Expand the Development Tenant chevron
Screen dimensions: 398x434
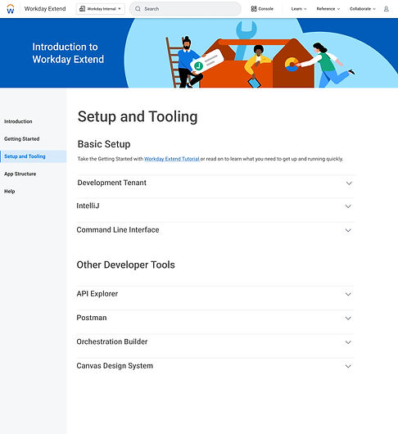349,183
